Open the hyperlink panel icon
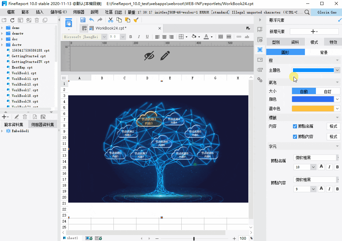 [x=260, y=80]
